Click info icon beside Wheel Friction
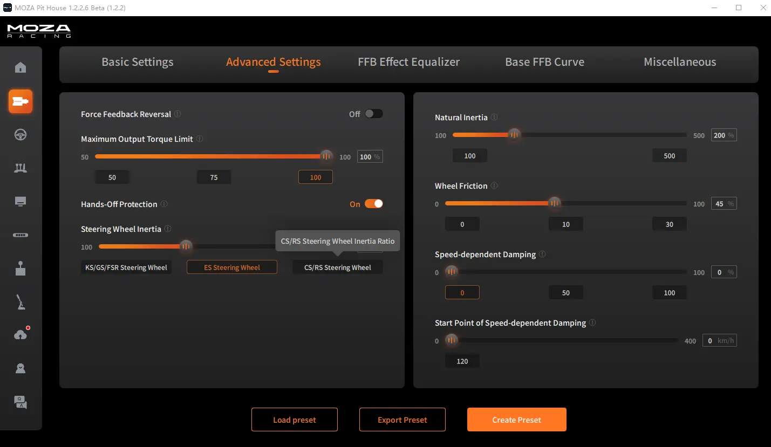The width and height of the screenshot is (771, 447). pyautogui.click(x=494, y=186)
